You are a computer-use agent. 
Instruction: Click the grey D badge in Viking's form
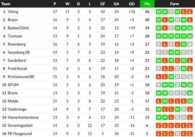tap(171, 12)
